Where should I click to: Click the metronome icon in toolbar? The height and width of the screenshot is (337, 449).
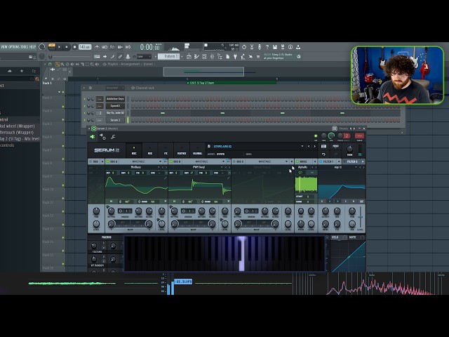coord(97,47)
